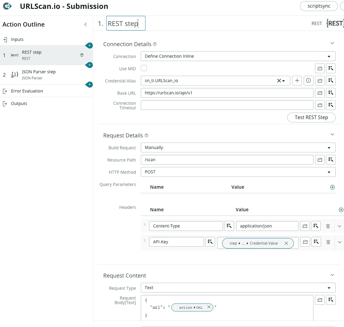Open data pill picker for Request Body
This screenshot has width=344, height=327.
pos(331,300)
